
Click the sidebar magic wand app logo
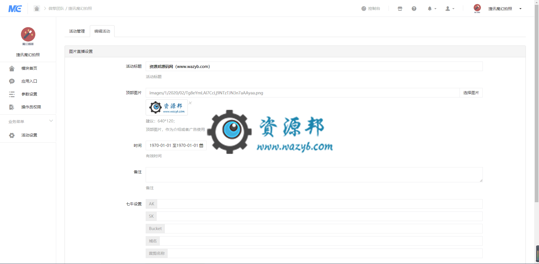tap(28, 36)
